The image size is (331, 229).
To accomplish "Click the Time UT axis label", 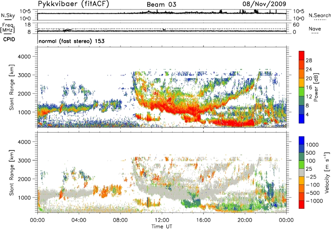I will [x=162, y=227].
